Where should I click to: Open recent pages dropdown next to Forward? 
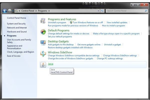click(x=13, y=11)
